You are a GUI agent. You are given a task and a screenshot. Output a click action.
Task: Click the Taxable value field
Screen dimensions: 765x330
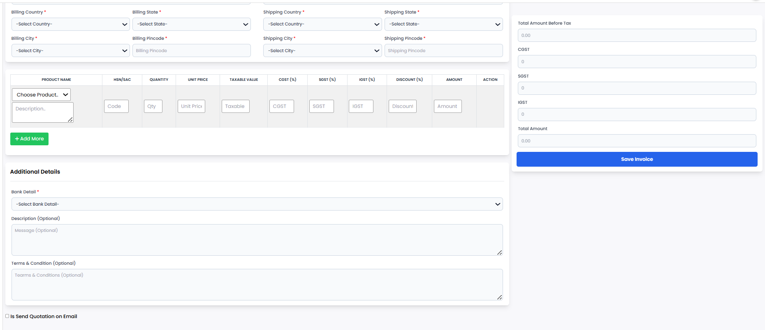pyautogui.click(x=236, y=106)
